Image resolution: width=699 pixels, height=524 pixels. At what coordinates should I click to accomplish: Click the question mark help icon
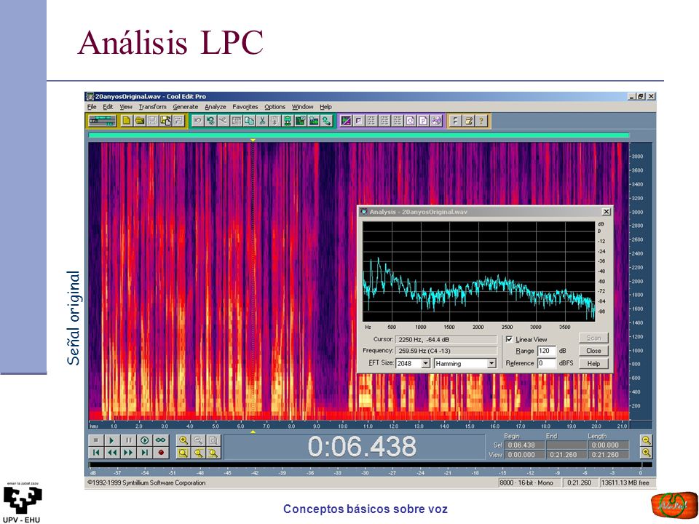coord(481,121)
